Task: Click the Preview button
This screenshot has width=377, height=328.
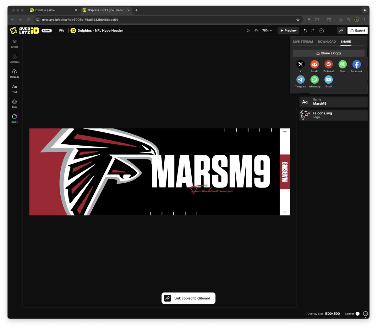Action: 288,31
